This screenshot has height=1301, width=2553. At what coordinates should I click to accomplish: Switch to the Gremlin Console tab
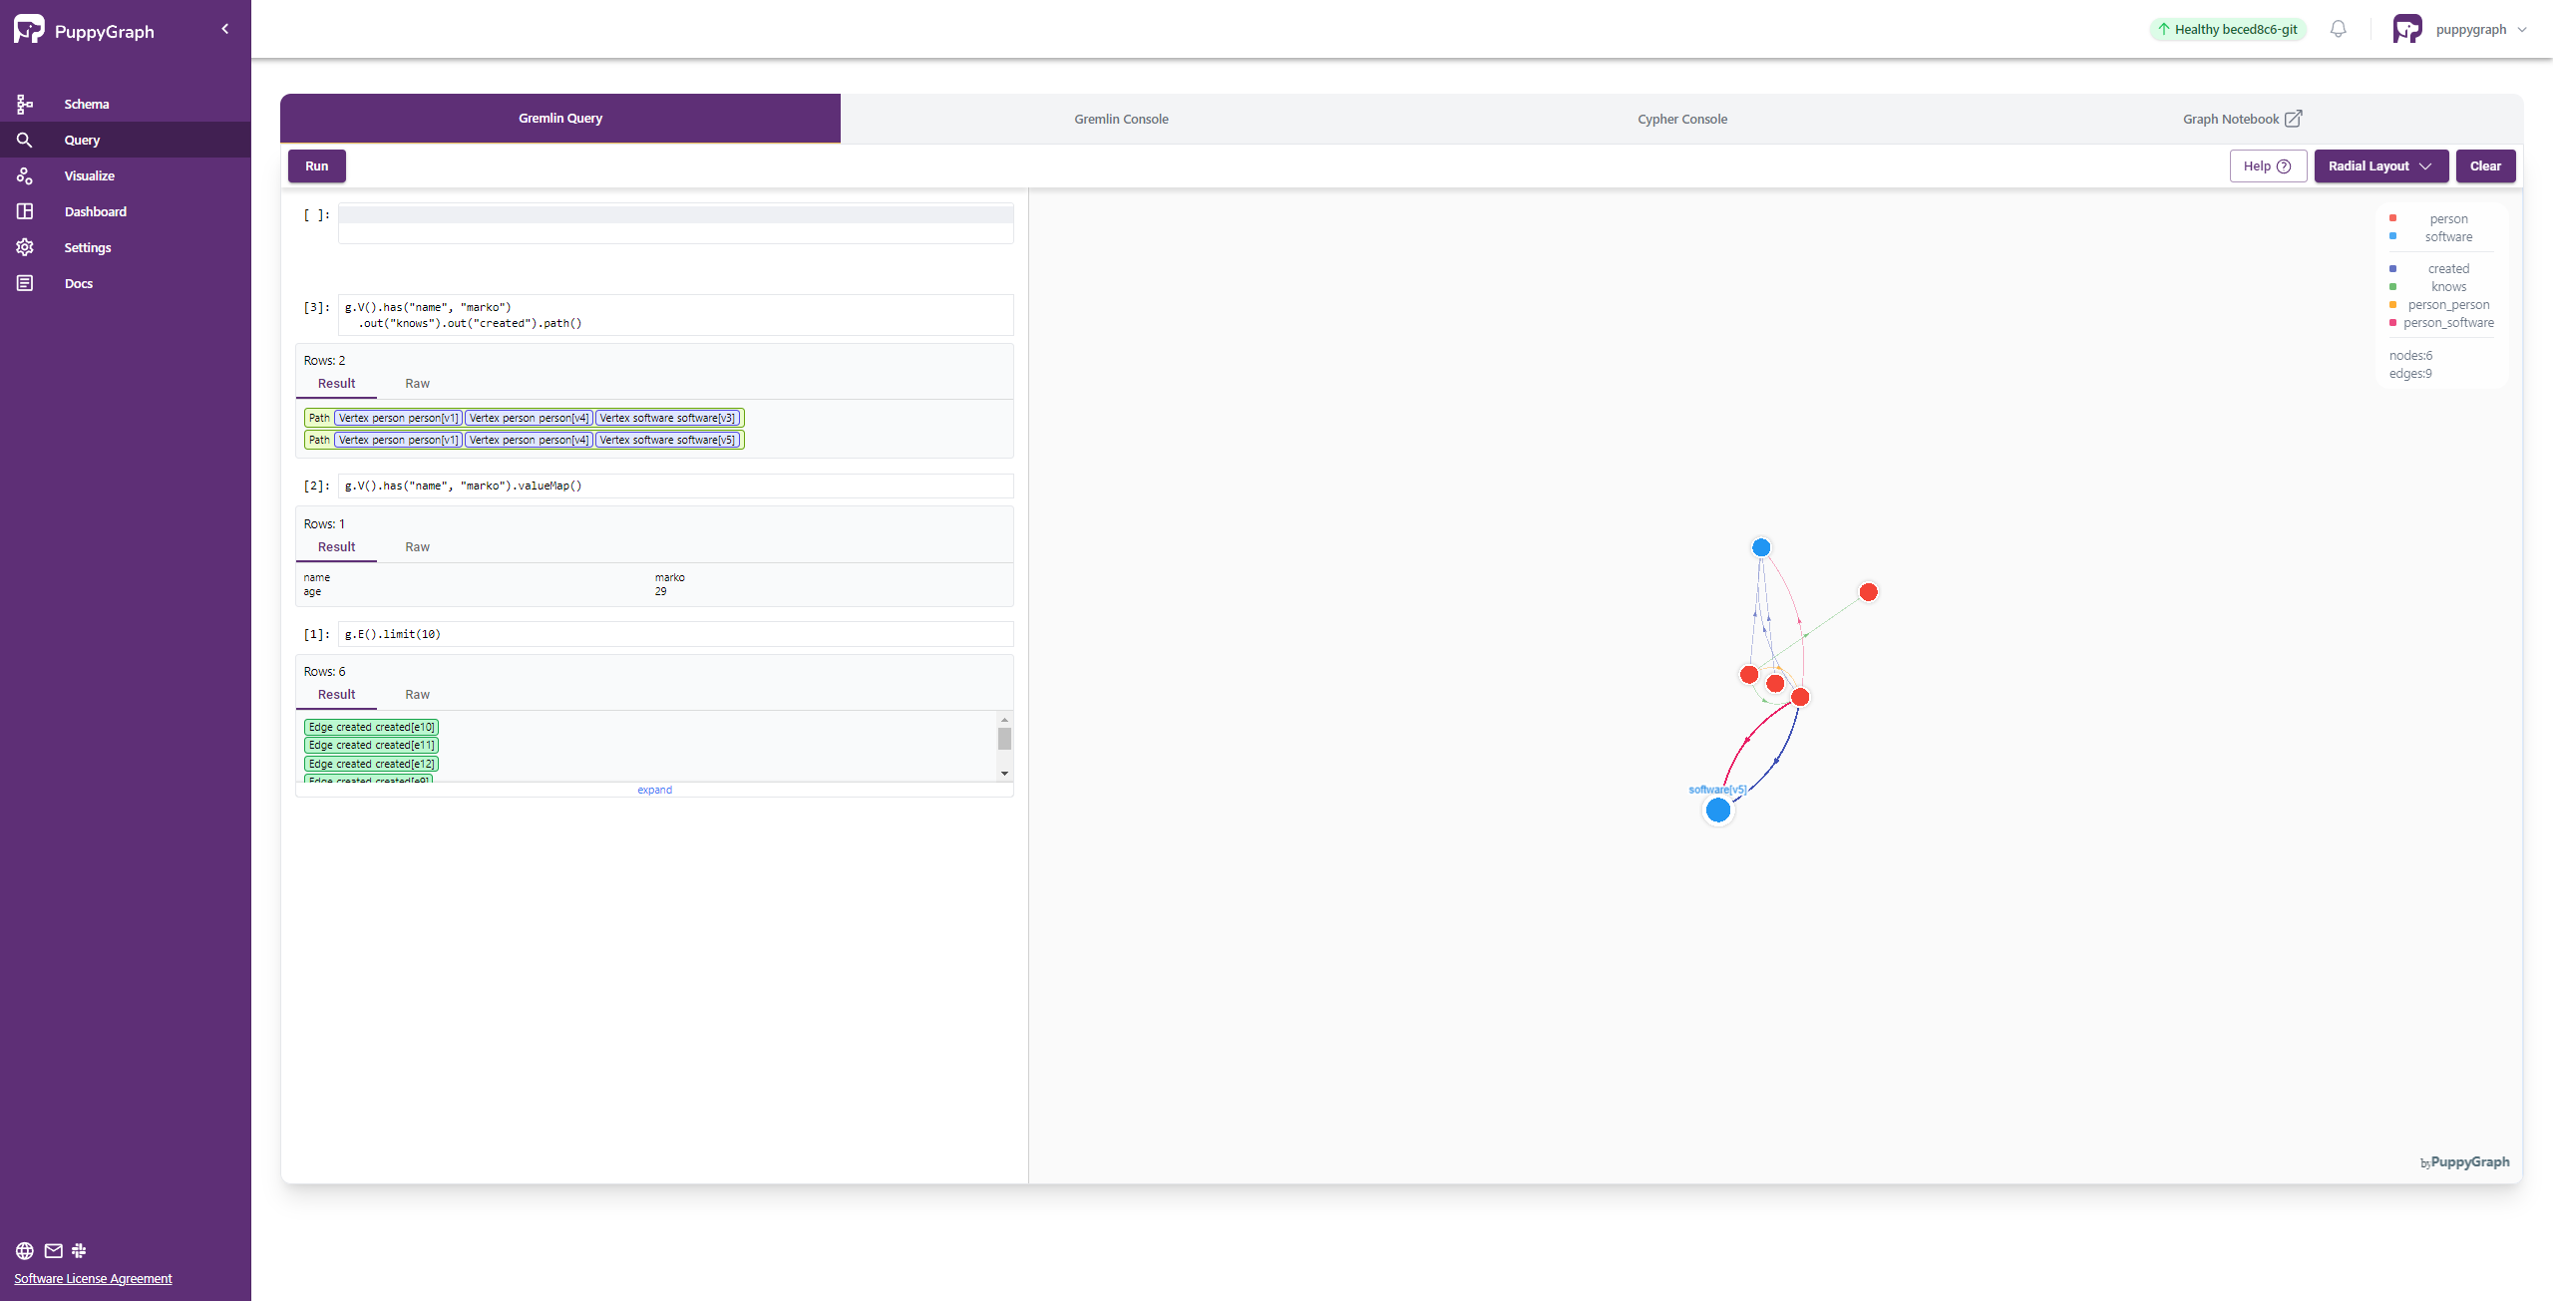[x=1121, y=119]
